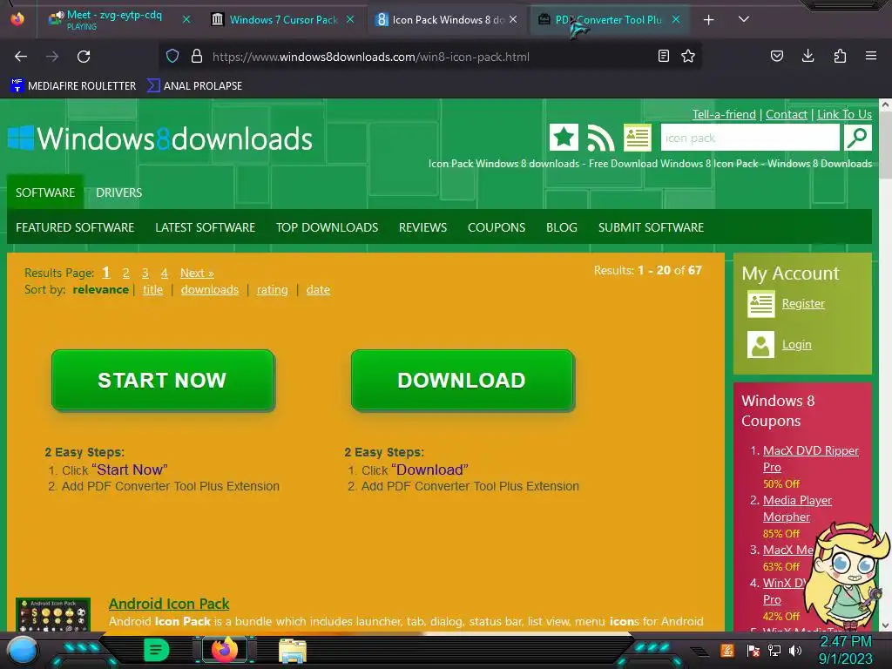Open the Android Icon Pack title link
Screen dimensions: 892x669
pos(169,604)
